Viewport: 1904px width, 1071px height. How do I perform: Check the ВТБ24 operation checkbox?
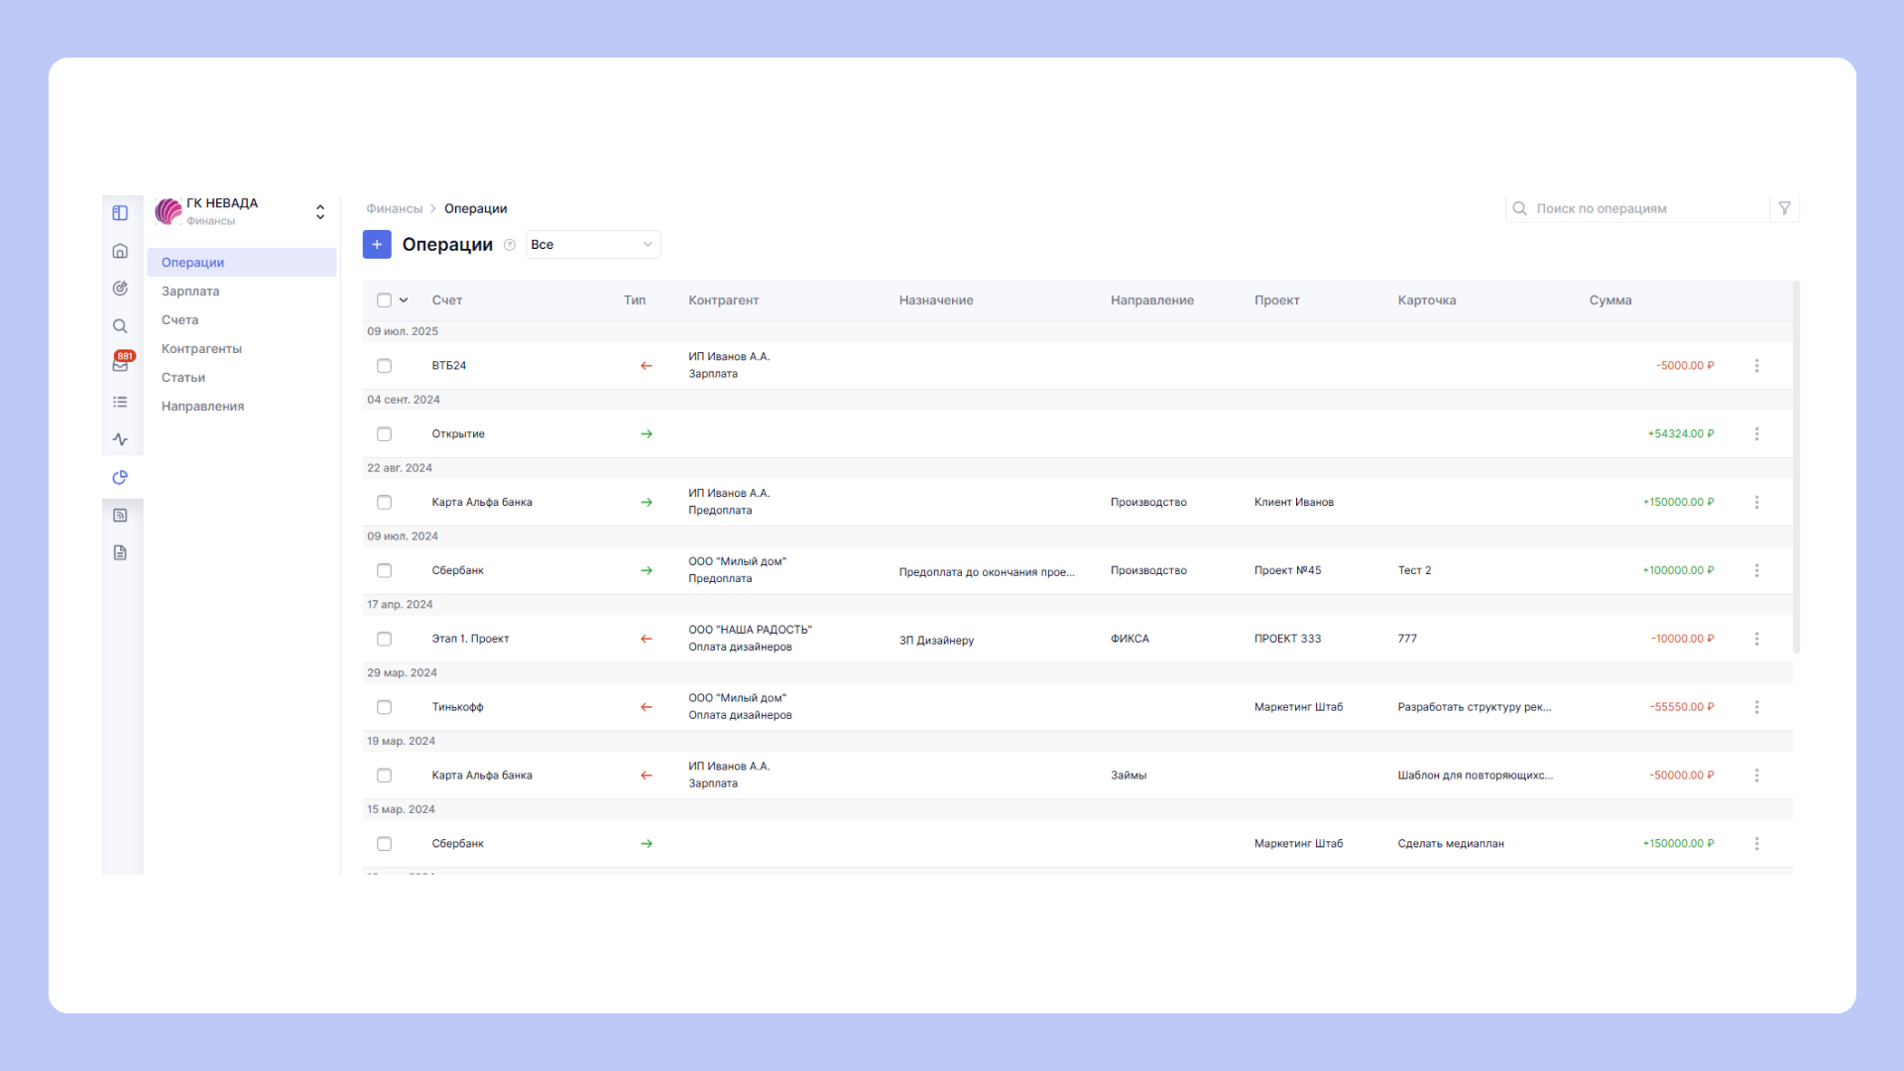click(x=384, y=366)
